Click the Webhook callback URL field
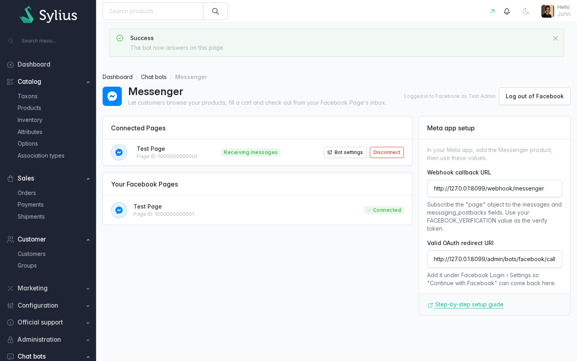Viewport: 577px width, 361px height. click(x=494, y=189)
